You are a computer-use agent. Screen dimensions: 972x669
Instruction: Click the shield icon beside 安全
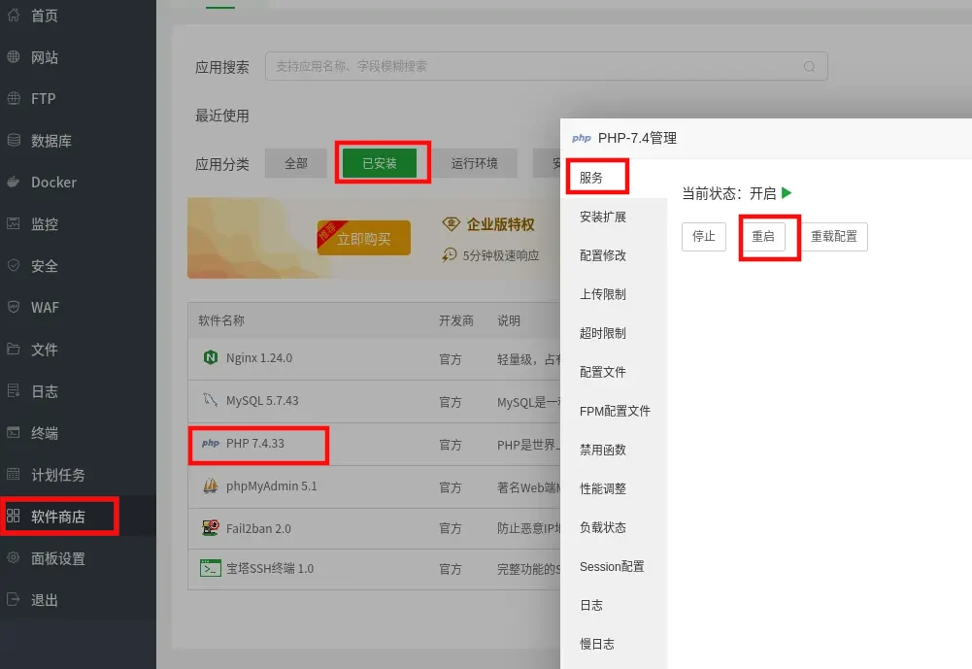13,265
